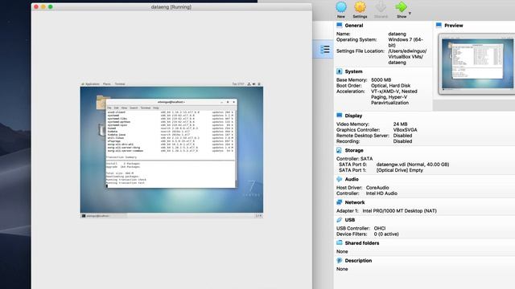Screen dimensions: 515x289
Task: Open Terminal menu in terminal window menubar
Action: click(x=146, y=108)
